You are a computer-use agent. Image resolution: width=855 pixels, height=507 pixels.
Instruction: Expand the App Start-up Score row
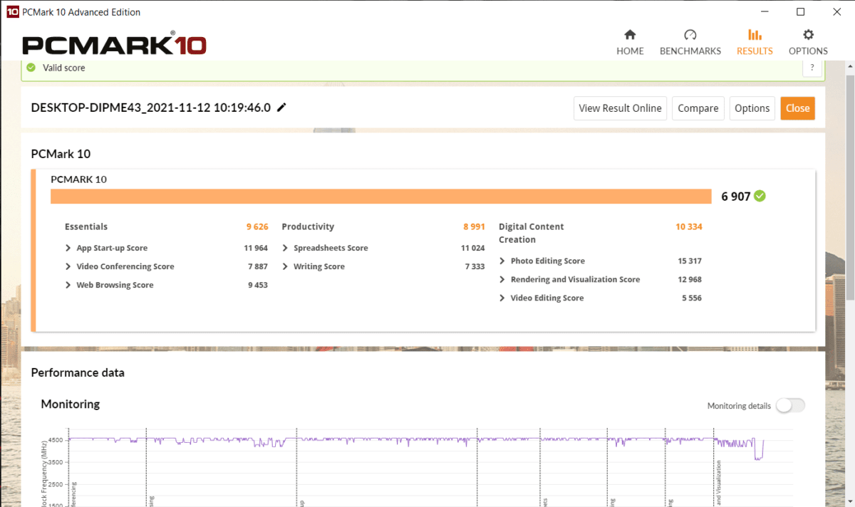coord(112,248)
